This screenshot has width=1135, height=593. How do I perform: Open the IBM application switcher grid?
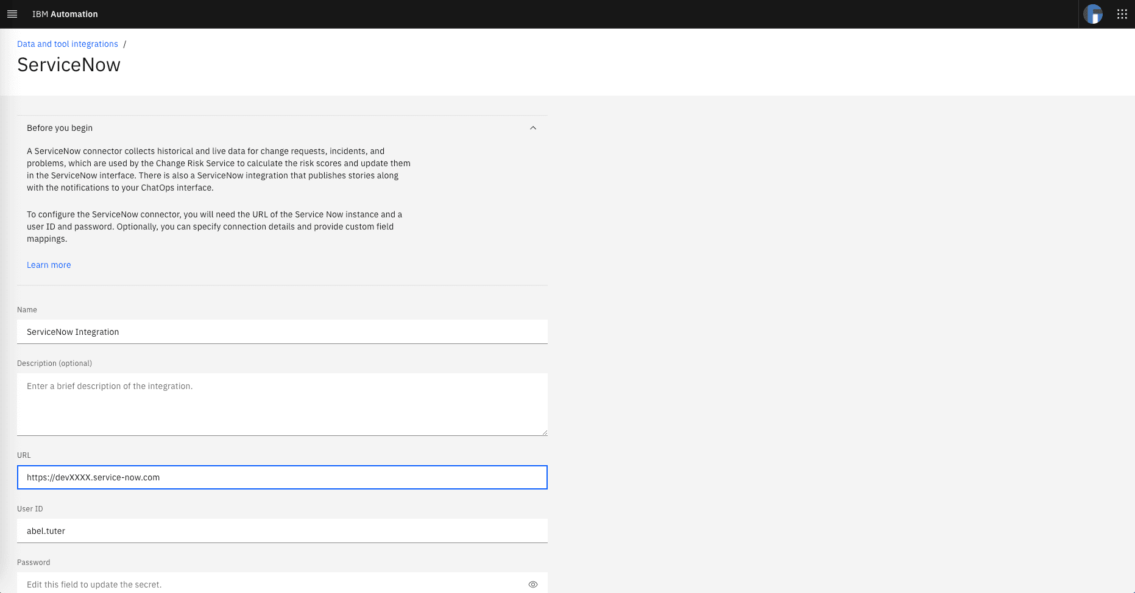coord(1122,13)
